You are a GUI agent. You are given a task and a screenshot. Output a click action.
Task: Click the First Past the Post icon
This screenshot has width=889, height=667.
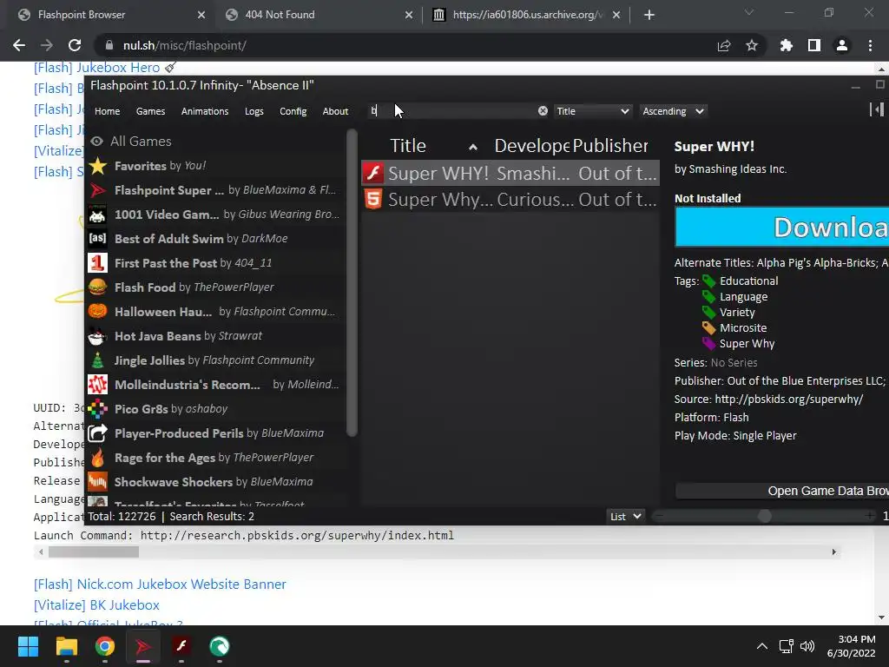[x=97, y=262]
